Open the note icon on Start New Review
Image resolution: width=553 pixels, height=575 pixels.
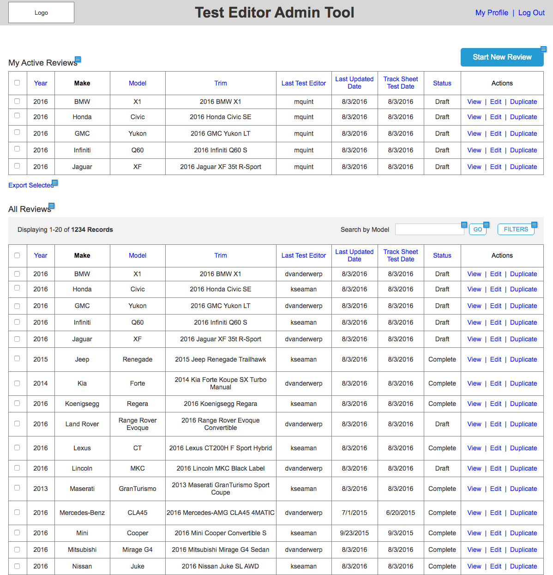click(544, 49)
